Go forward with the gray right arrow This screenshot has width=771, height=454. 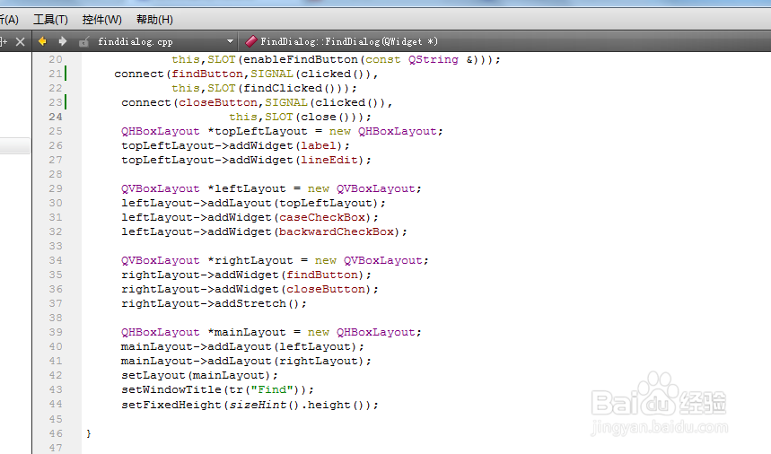tap(63, 41)
